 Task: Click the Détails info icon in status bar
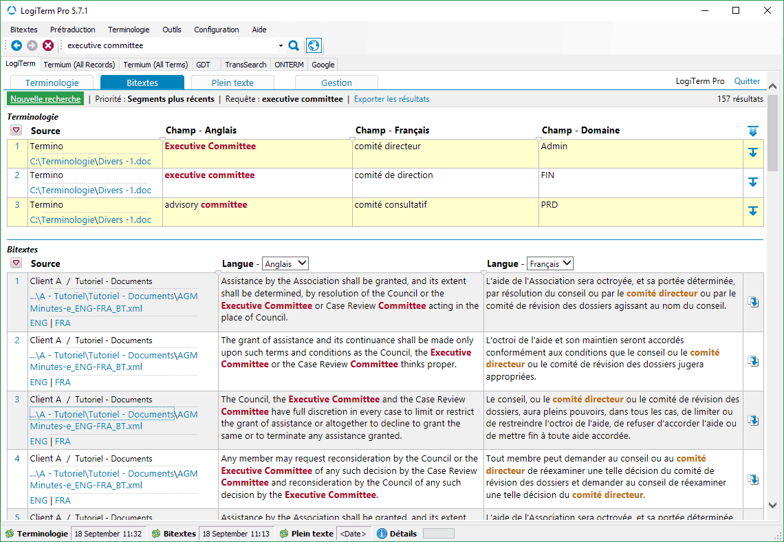382,534
